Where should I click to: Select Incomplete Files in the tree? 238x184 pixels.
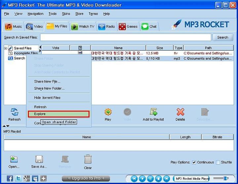(26, 53)
